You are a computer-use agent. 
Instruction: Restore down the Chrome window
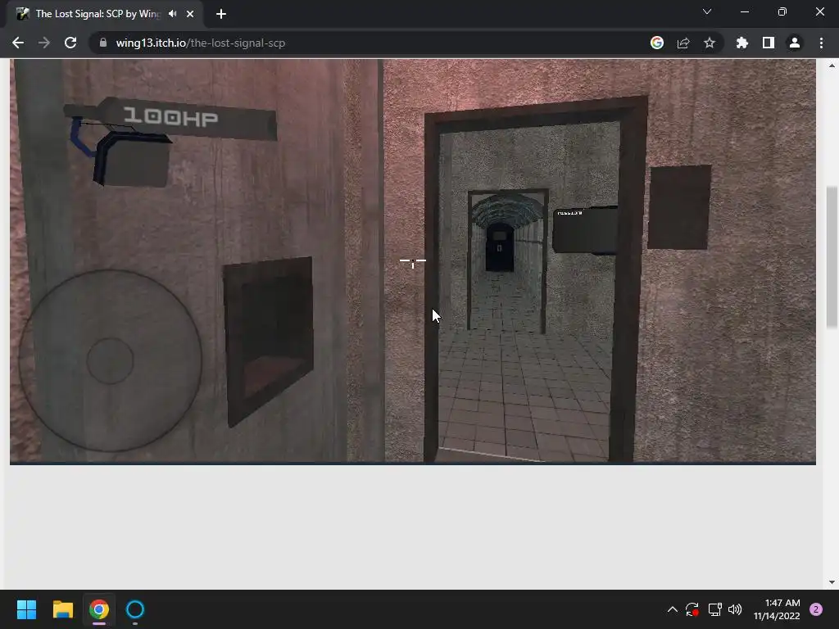pyautogui.click(x=782, y=11)
